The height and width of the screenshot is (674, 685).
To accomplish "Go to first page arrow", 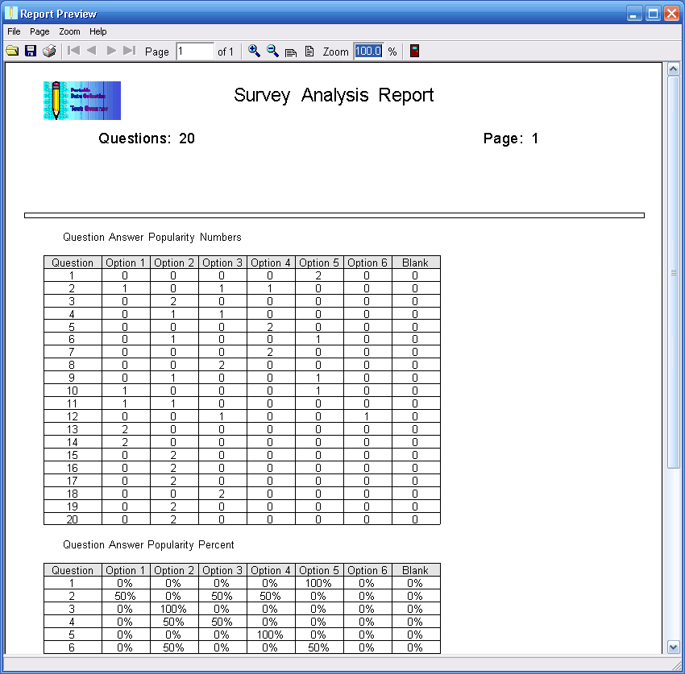I will [x=73, y=51].
